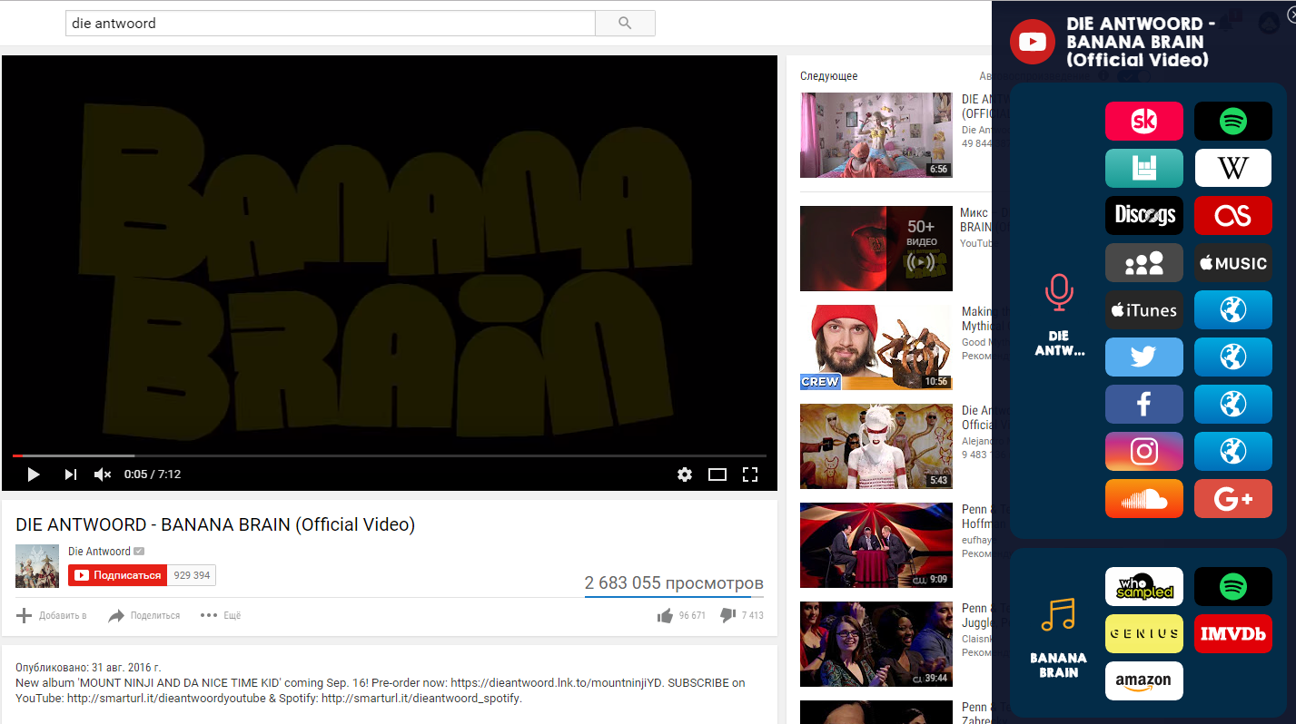
Task: Open the Genius lyrics icon
Action: coord(1144,633)
